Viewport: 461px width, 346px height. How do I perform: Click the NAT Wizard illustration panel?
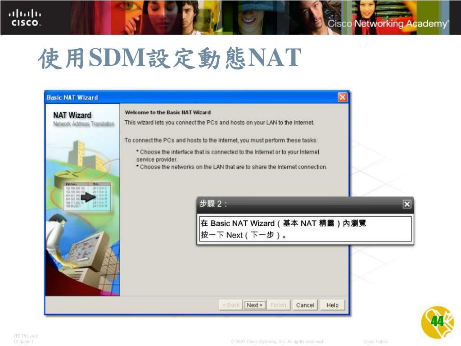83,200
